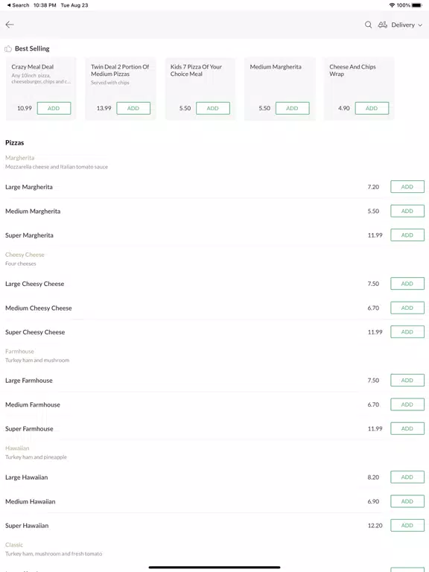Screen dimensions: 429x572
Task: Add Large Hawaiian pizza
Action: (x=407, y=477)
